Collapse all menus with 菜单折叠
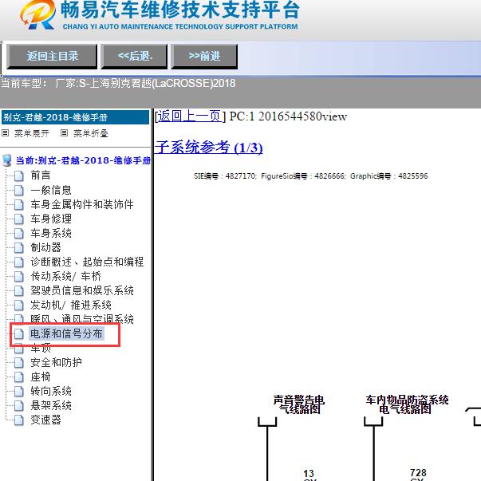Viewport: 481px width, 481px height. 90,133
